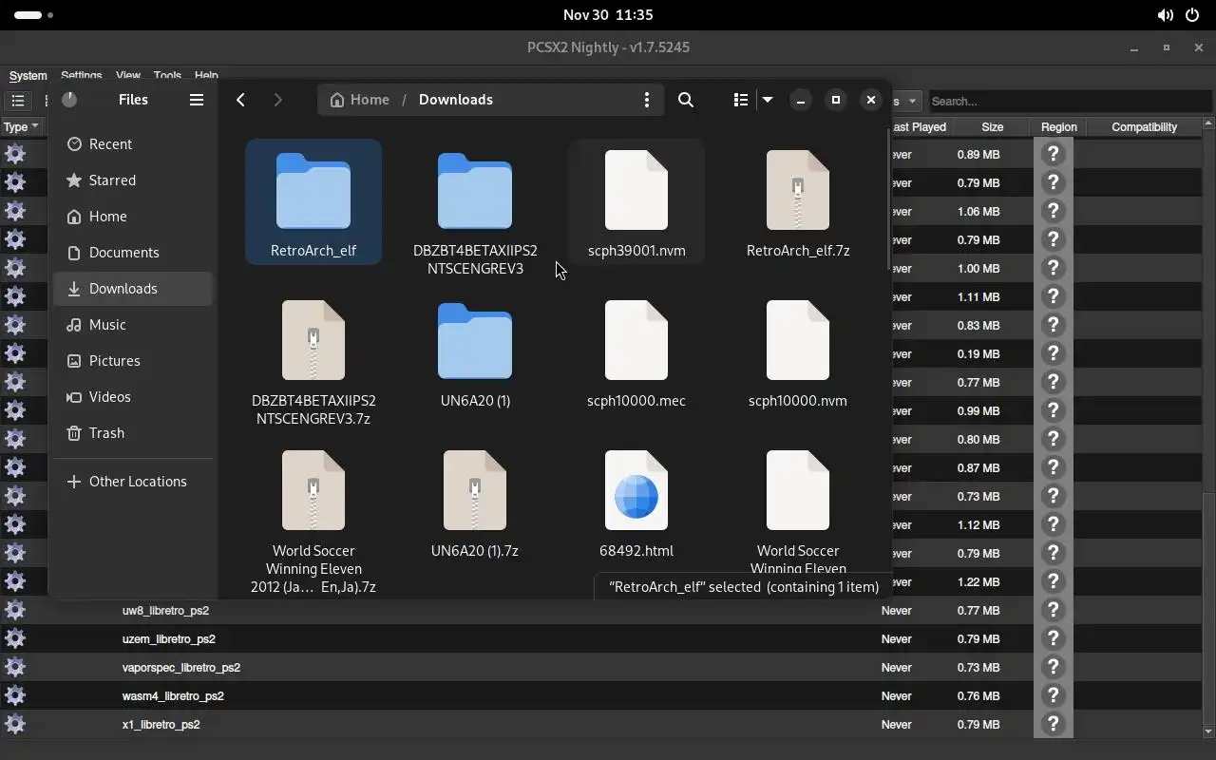
Task: Click the region question mark for 1.12 MB row
Action: (1053, 524)
